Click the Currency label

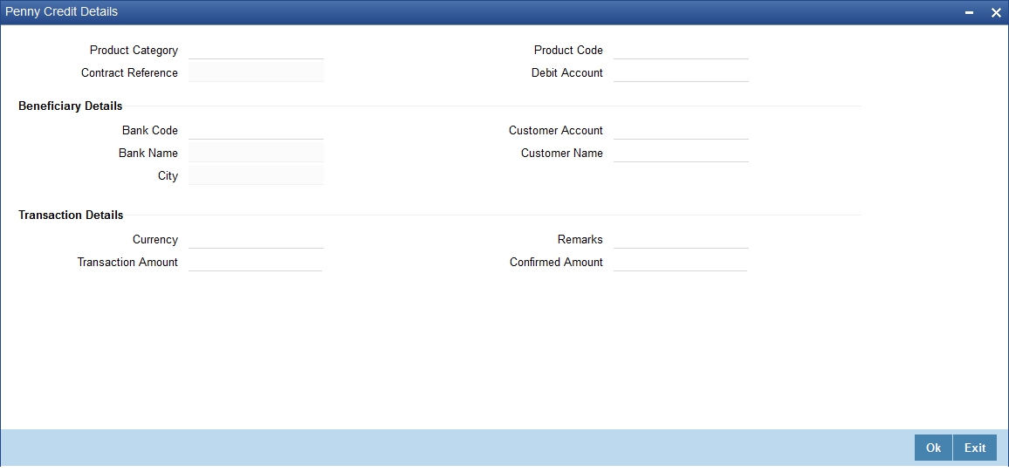click(x=155, y=240)
